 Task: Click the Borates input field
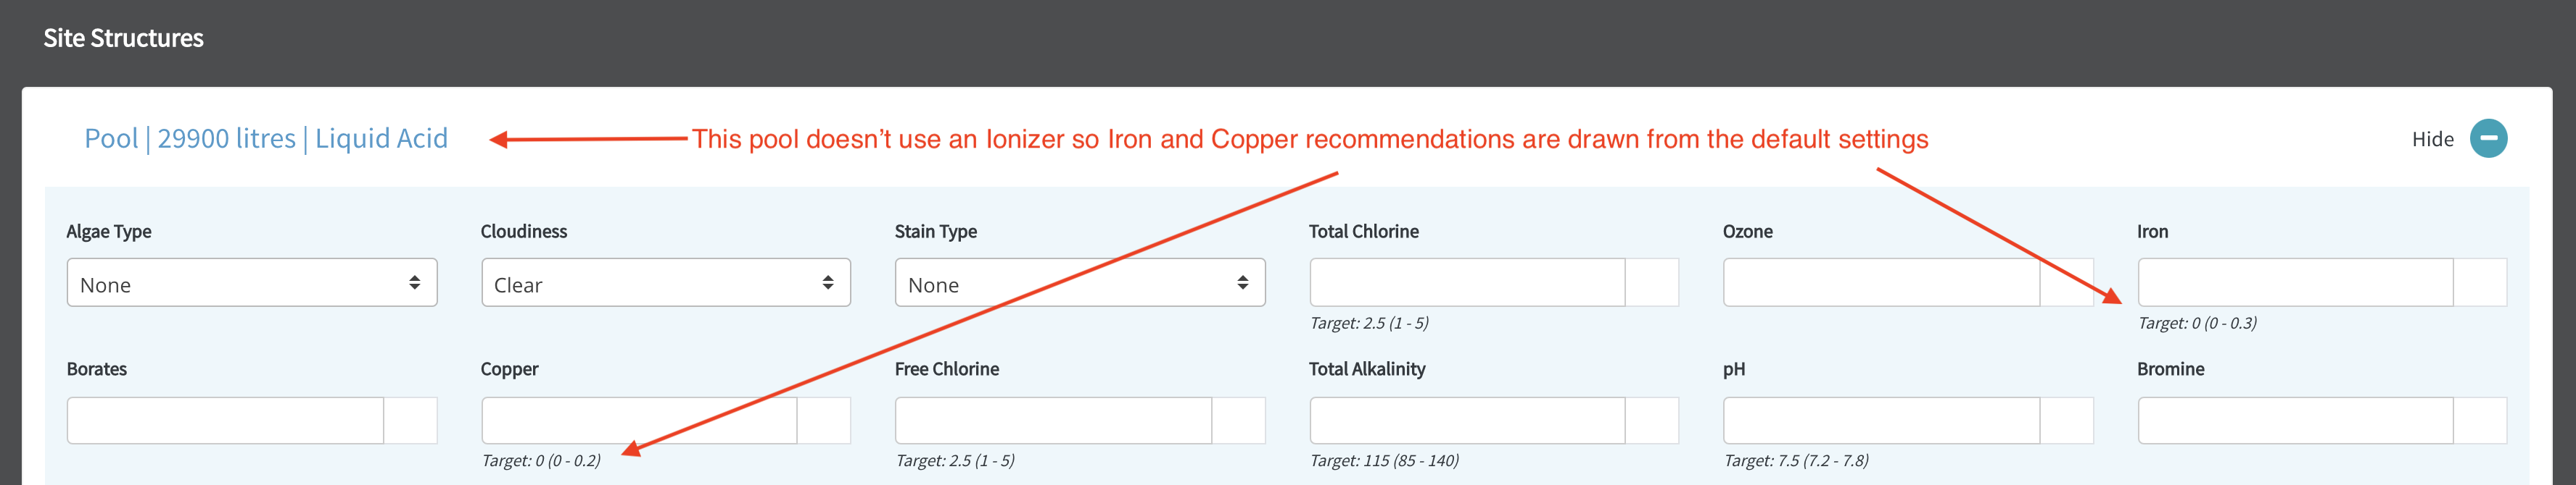coord(225,421)
